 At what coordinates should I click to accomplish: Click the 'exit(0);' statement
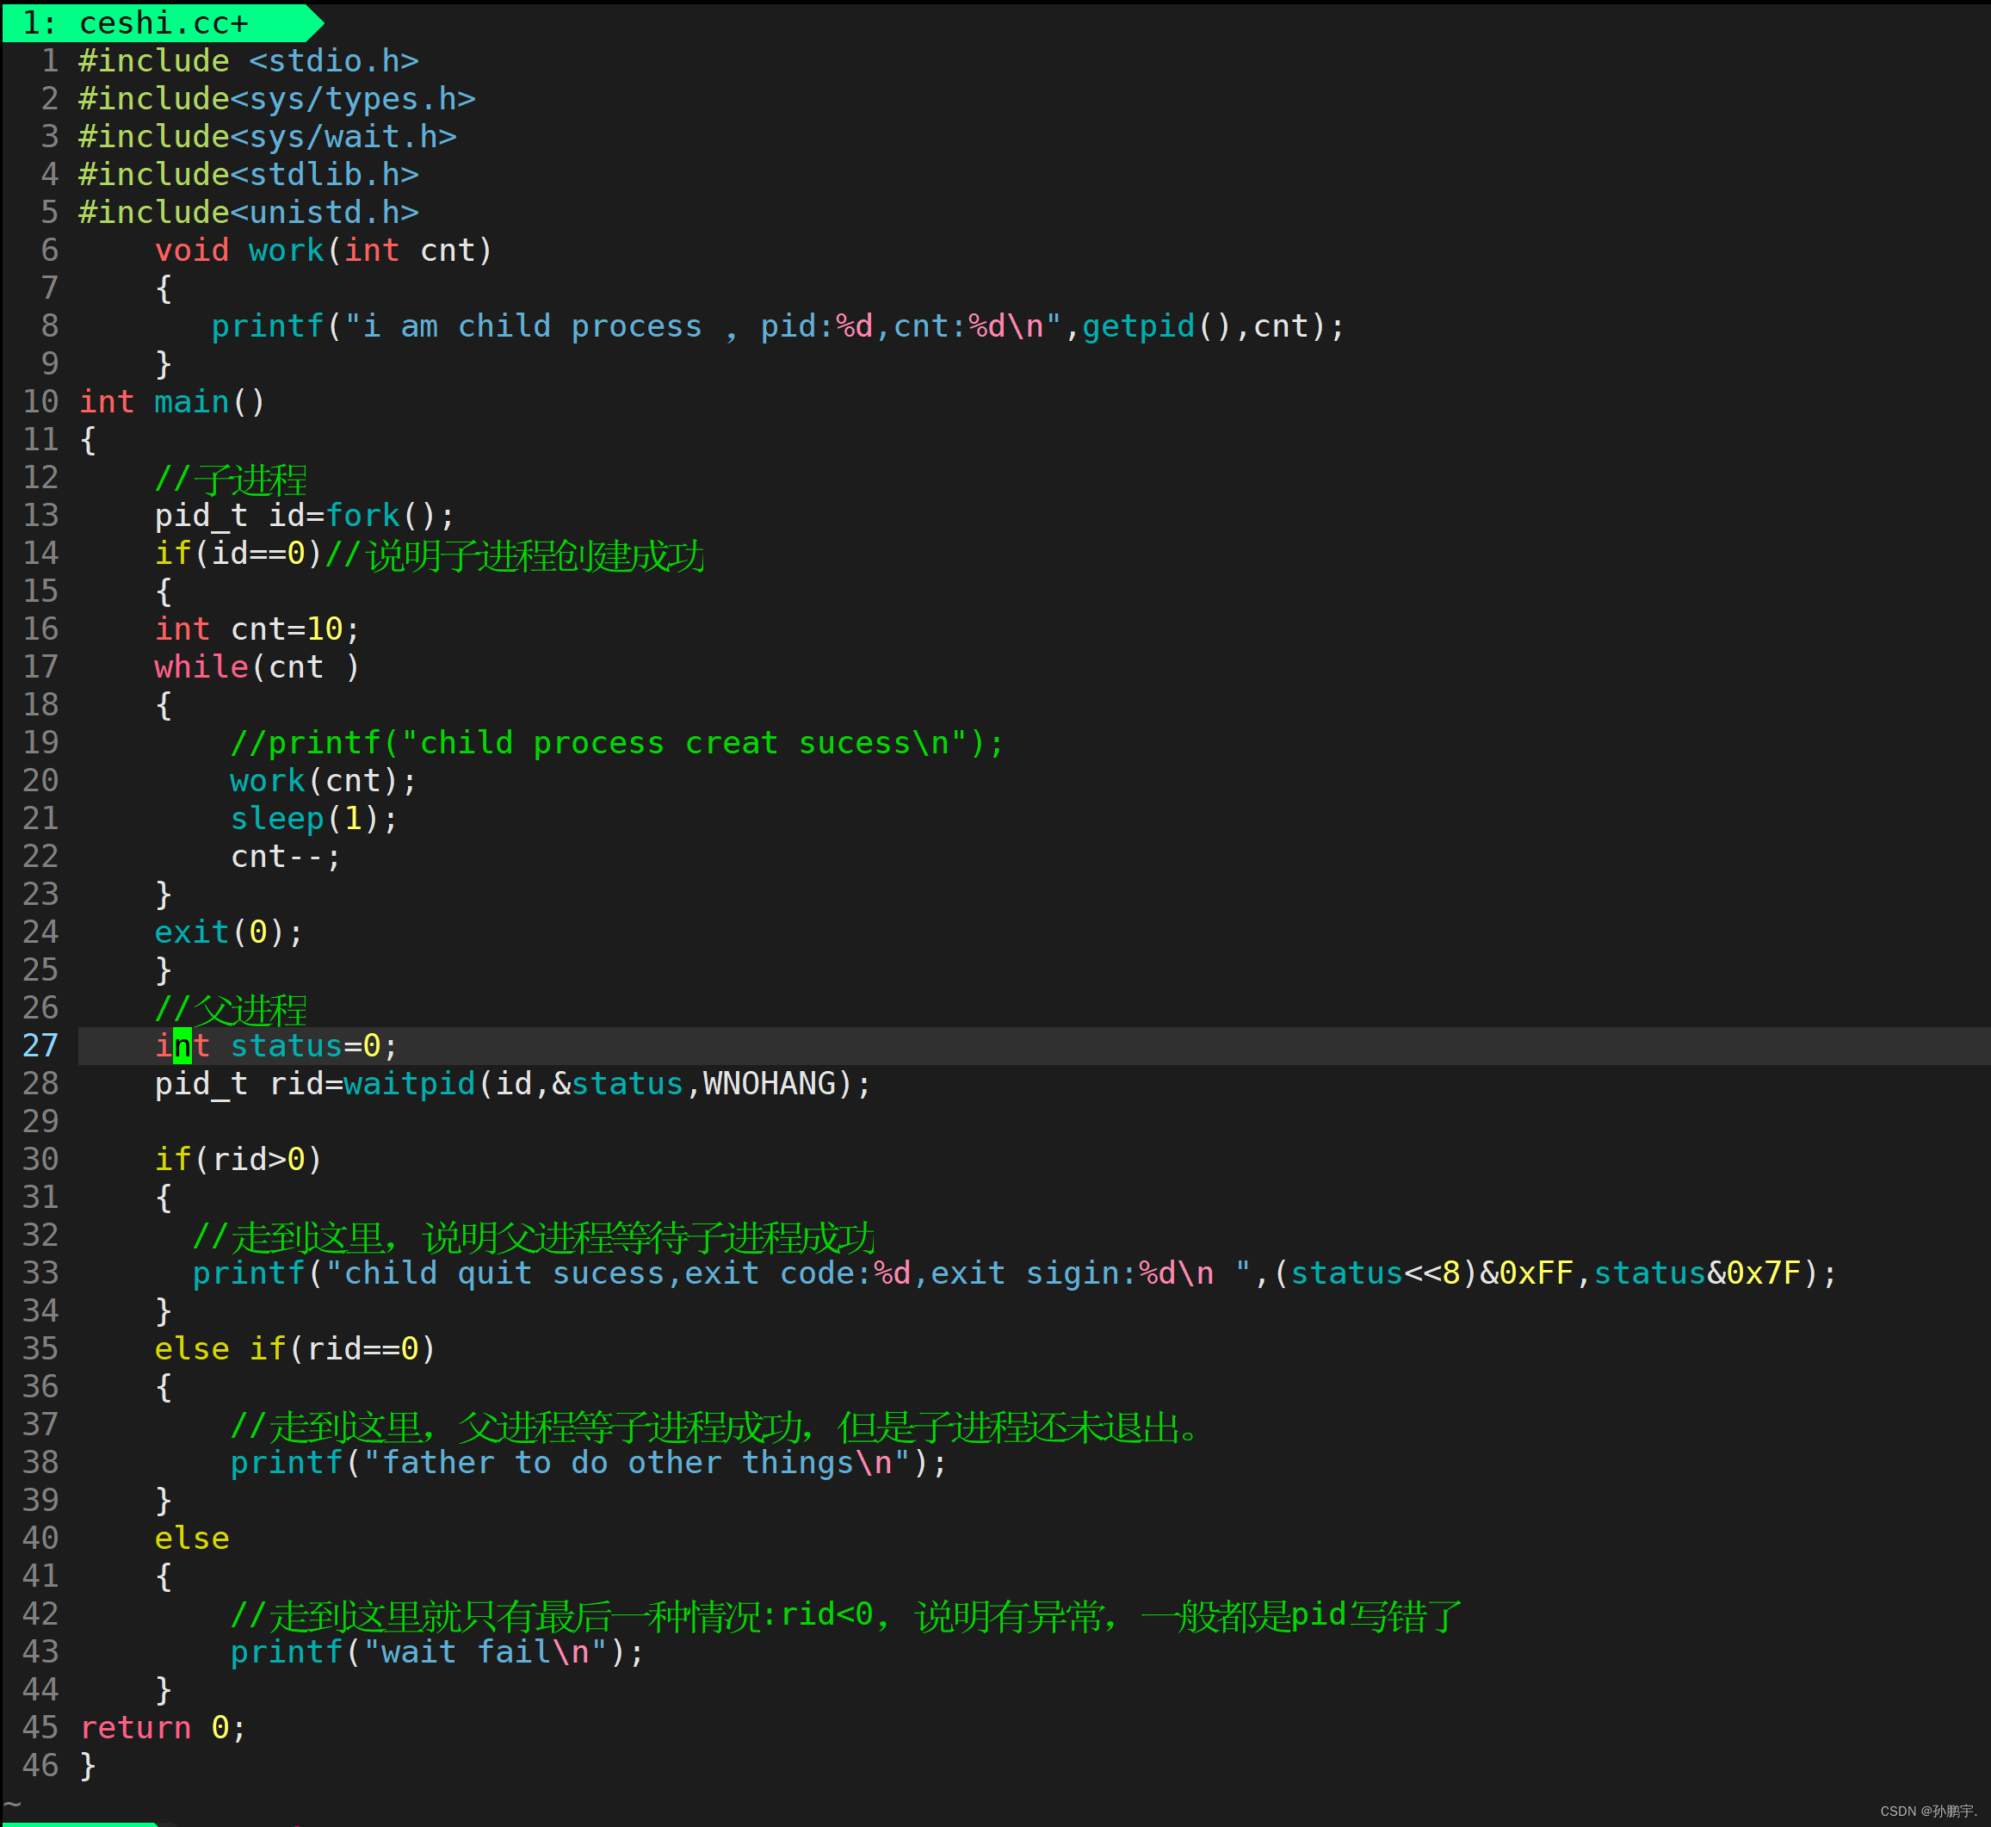(x=227, y=932)
